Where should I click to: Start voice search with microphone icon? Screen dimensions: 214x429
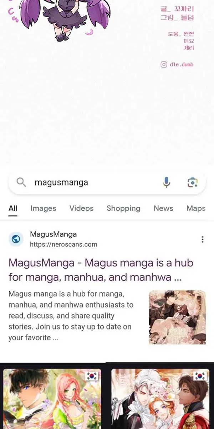[166, 182]
